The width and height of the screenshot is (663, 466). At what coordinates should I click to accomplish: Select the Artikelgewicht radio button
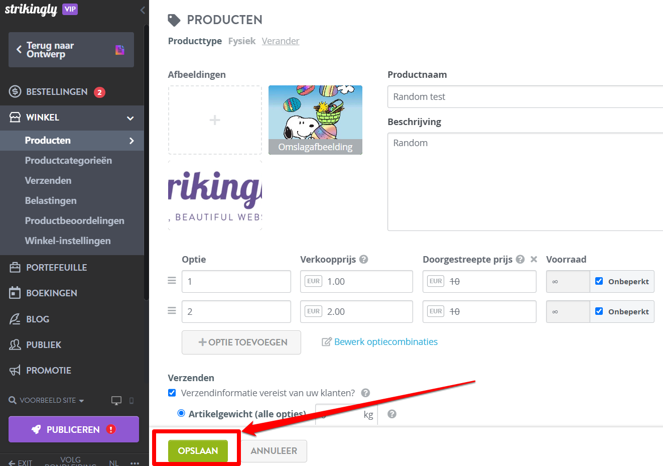[x=181, y=413]
